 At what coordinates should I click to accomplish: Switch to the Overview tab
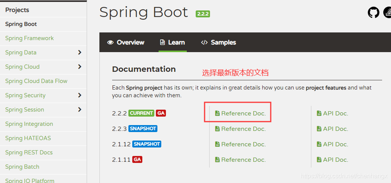126,42
